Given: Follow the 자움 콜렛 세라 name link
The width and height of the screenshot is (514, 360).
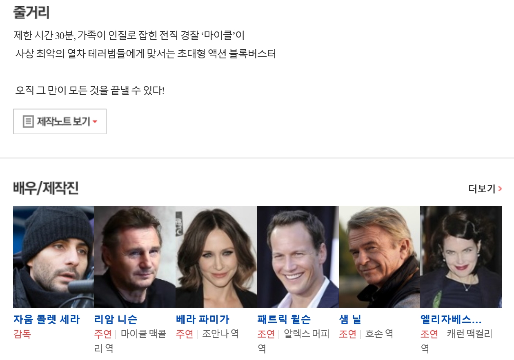Looking at the screenshot, I should 47,319.
